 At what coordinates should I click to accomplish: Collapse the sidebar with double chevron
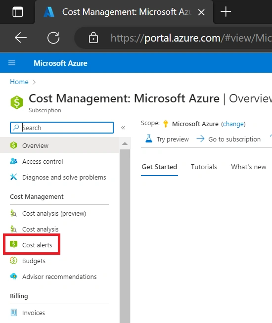tap(123, 128)
